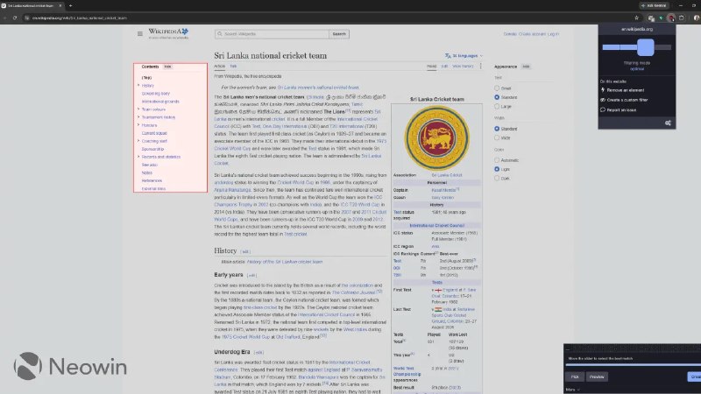The width and height of the screenshot is (701, 394).
Task: Jump to Governing body in contents
Action: (156, 94)
